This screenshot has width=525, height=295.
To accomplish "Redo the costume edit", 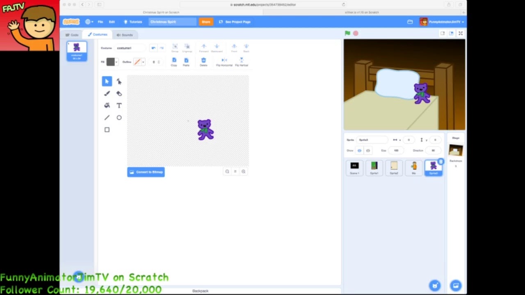I will (161, 48).
